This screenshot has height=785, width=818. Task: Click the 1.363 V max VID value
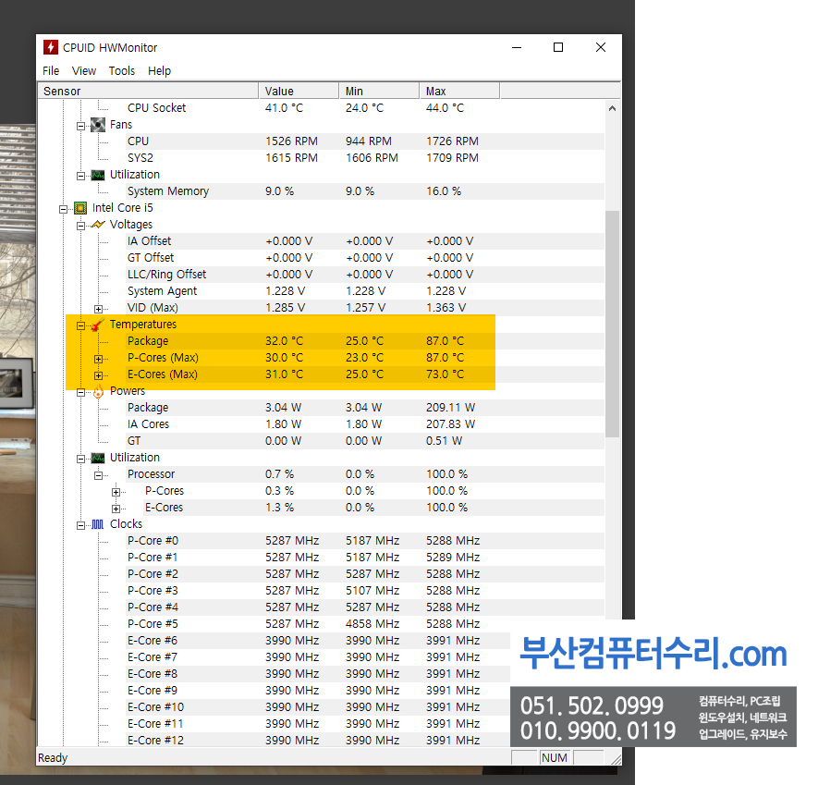pyautogui.click(x=446, y=308)
